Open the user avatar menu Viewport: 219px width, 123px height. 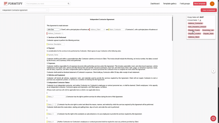click(x=212, y=4)
